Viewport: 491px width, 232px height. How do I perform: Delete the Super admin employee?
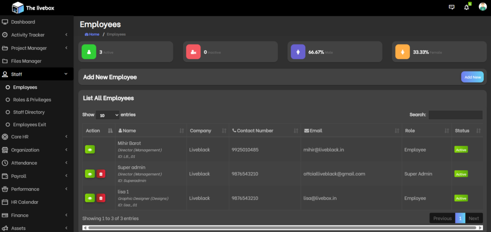pyautogui.click(x=101, y=174)
